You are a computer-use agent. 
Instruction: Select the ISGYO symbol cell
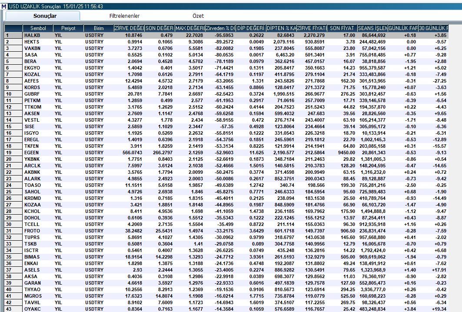38,133
